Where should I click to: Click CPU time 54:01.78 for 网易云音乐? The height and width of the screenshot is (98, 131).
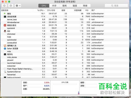pyautogui.click(x=53, y=25)
